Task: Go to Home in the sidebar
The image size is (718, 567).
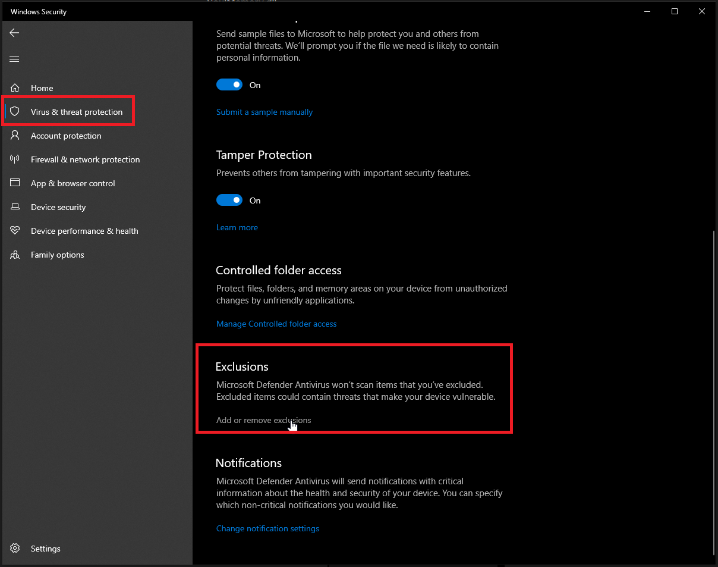Action: (42, 88)
